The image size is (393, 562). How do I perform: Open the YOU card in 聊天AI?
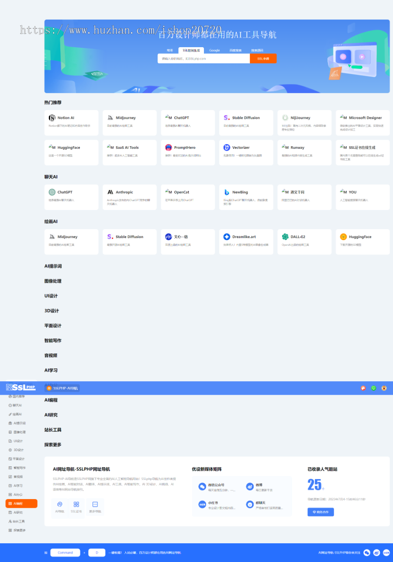(x=362, y=197)
